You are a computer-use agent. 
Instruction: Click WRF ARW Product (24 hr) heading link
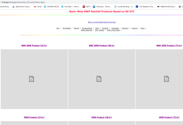[x=34, y=45]
